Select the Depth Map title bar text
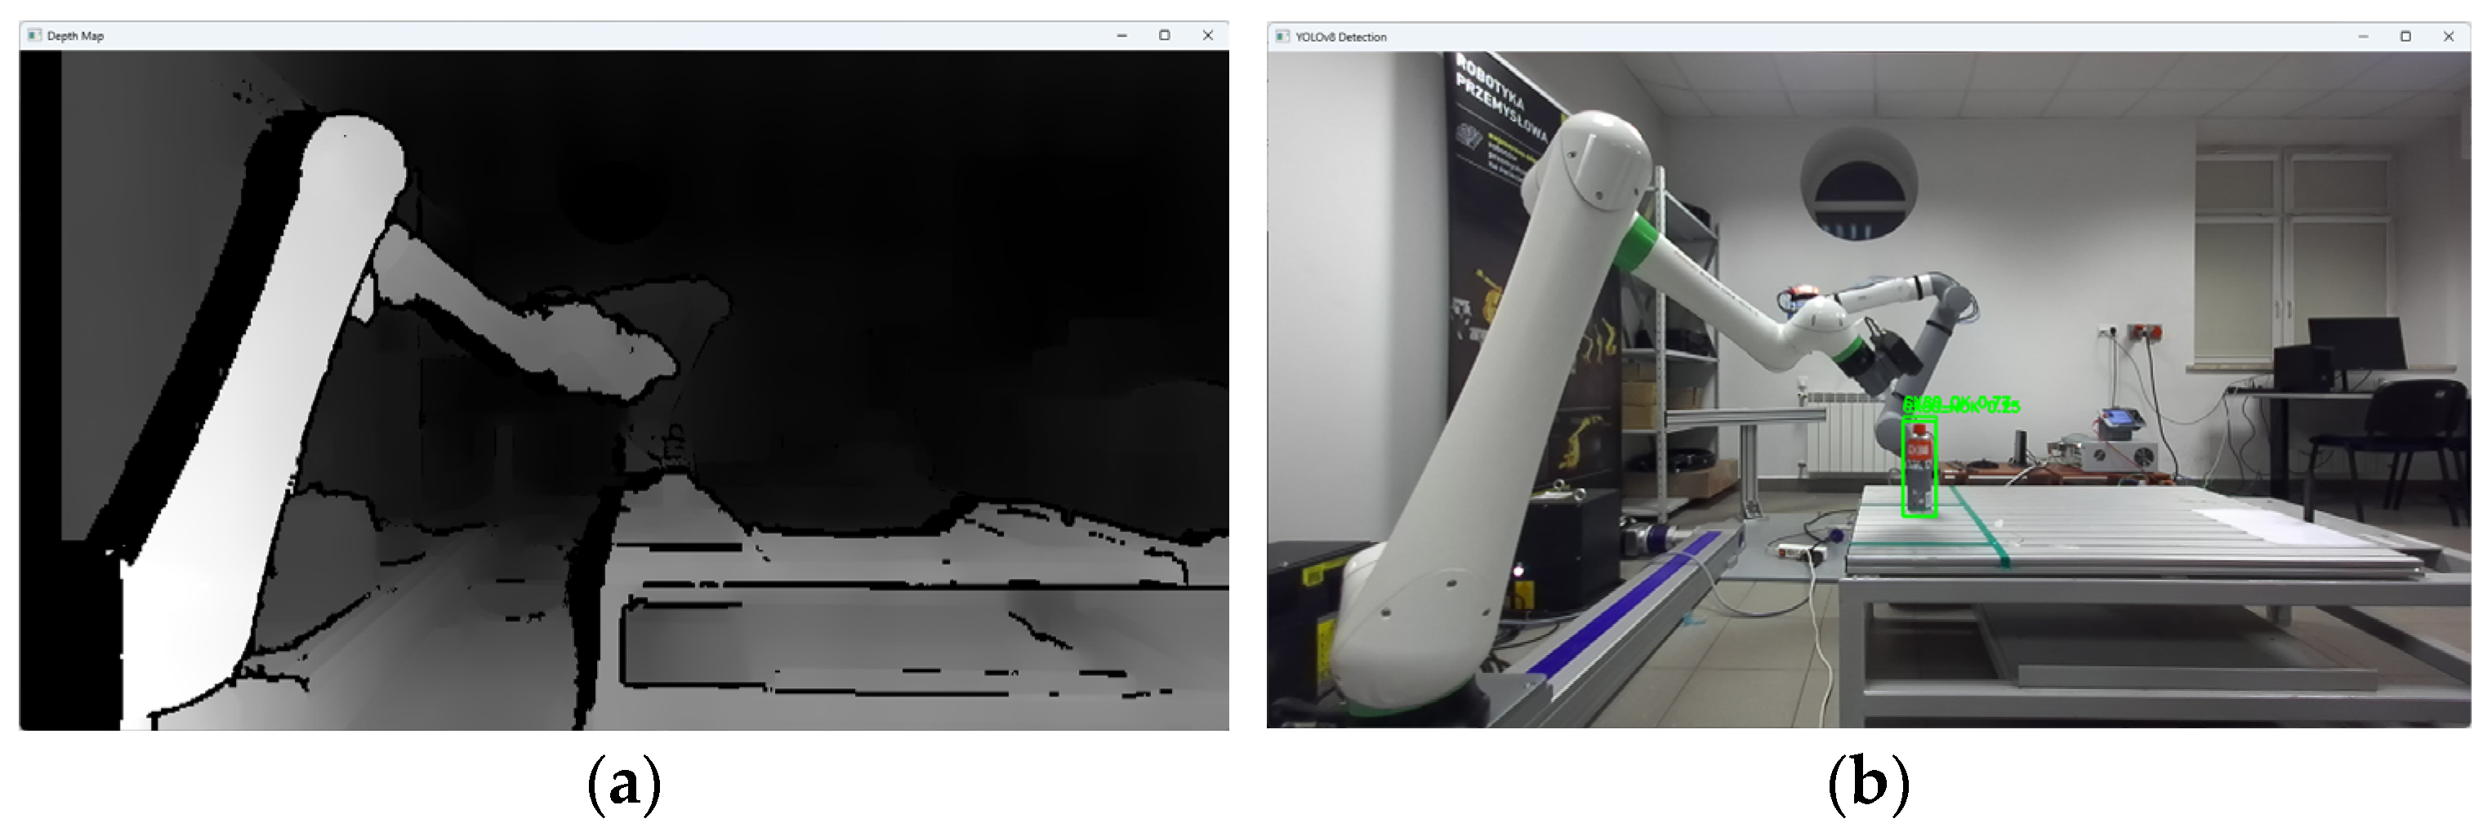2492x832 pixels. pyautogui.click(x=75, y=36)
